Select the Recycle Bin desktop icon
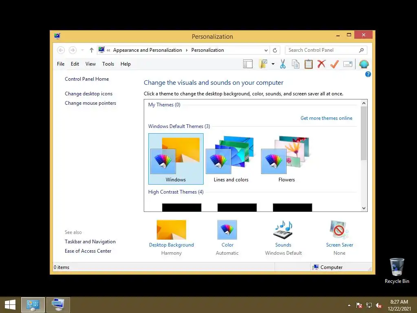Screen dimensions: 417x313 click(x=397, y=271)
